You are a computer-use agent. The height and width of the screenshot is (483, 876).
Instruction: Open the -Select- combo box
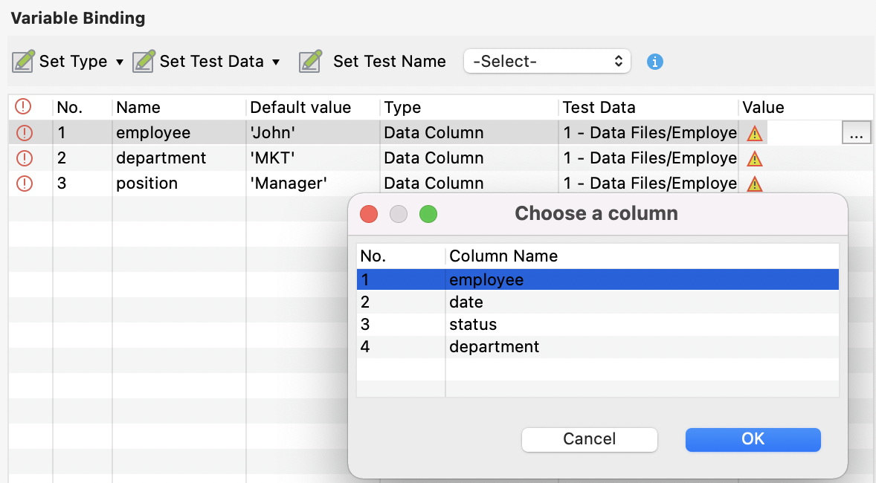coord(547,61)
